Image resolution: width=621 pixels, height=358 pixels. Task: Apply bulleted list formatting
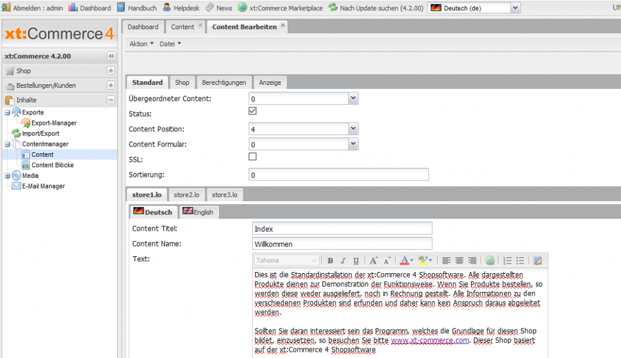(520, 260)
